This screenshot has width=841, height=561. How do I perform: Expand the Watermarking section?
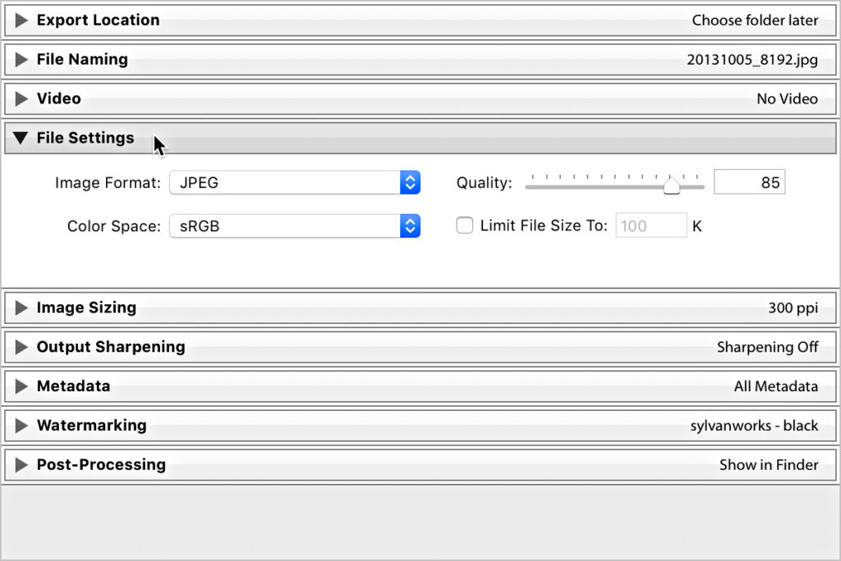[21, 426]
